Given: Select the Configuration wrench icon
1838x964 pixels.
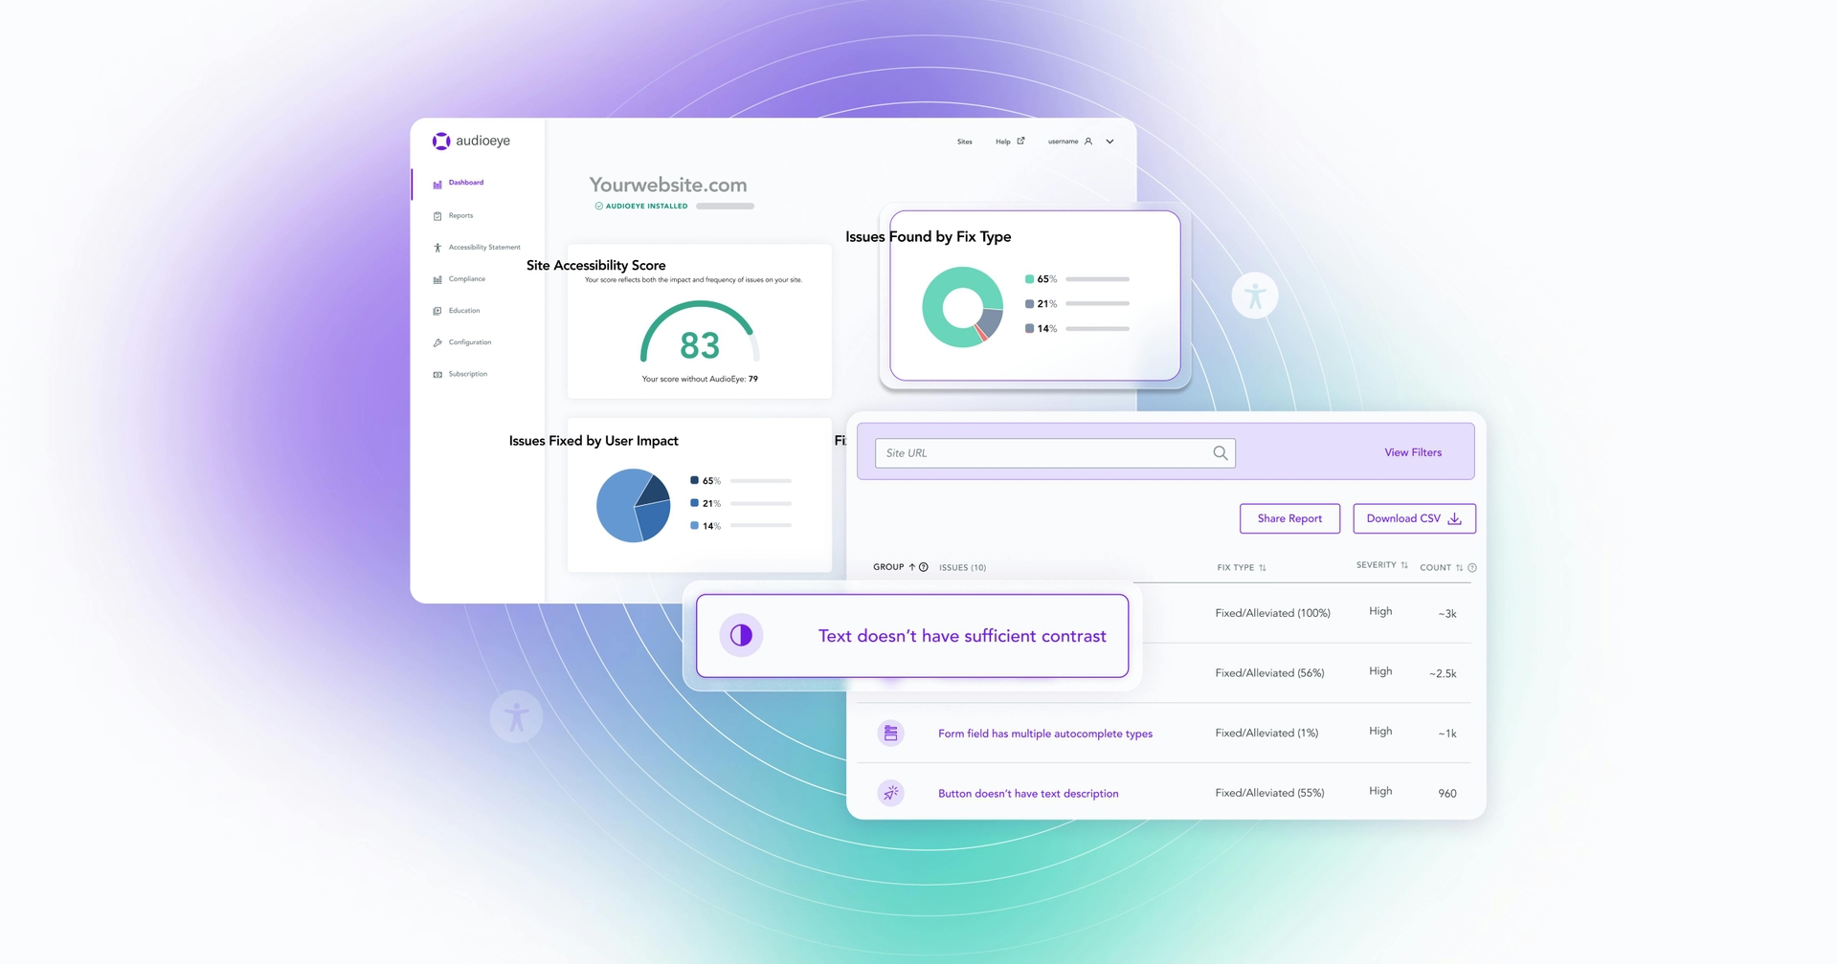Looking at the screenshot, I should [437, 341].
